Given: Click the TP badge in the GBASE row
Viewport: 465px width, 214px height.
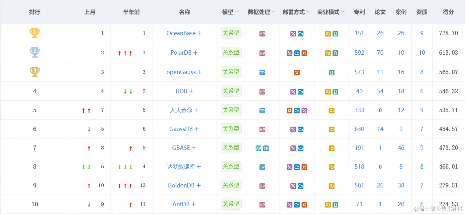Looking at the screenshot, I should [266, 149].
